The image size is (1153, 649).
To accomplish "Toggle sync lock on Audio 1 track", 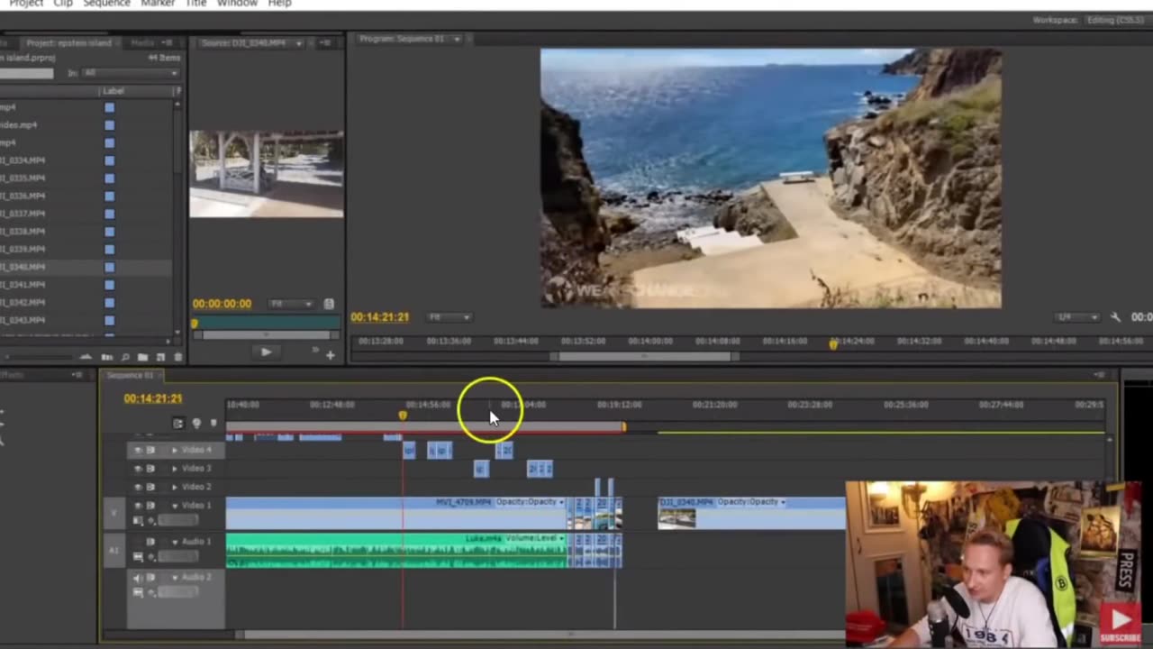I will click(x=150, y=542).
